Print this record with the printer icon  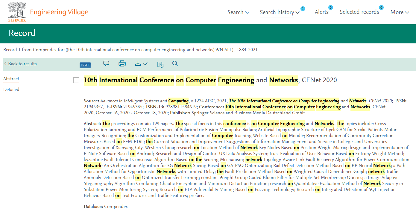click(122, 63)
